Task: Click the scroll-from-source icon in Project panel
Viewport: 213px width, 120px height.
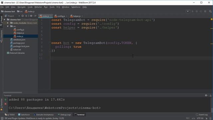Action: click(x=23, y=16)
